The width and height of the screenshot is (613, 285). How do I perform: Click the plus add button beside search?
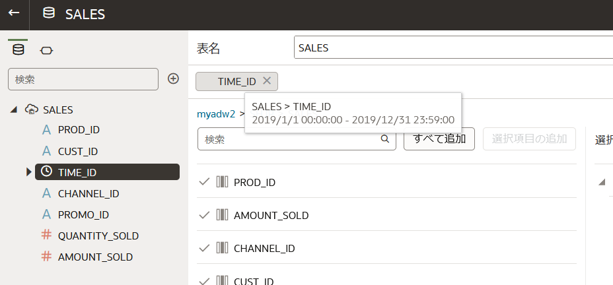(173, 79)
